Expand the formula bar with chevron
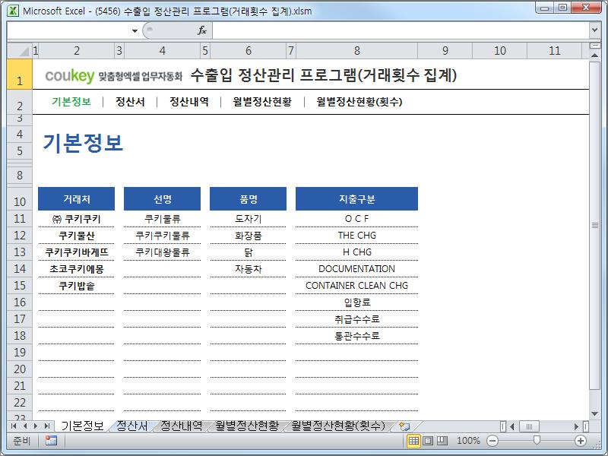Viewport: 608px width, 456px height. point(594,30)
